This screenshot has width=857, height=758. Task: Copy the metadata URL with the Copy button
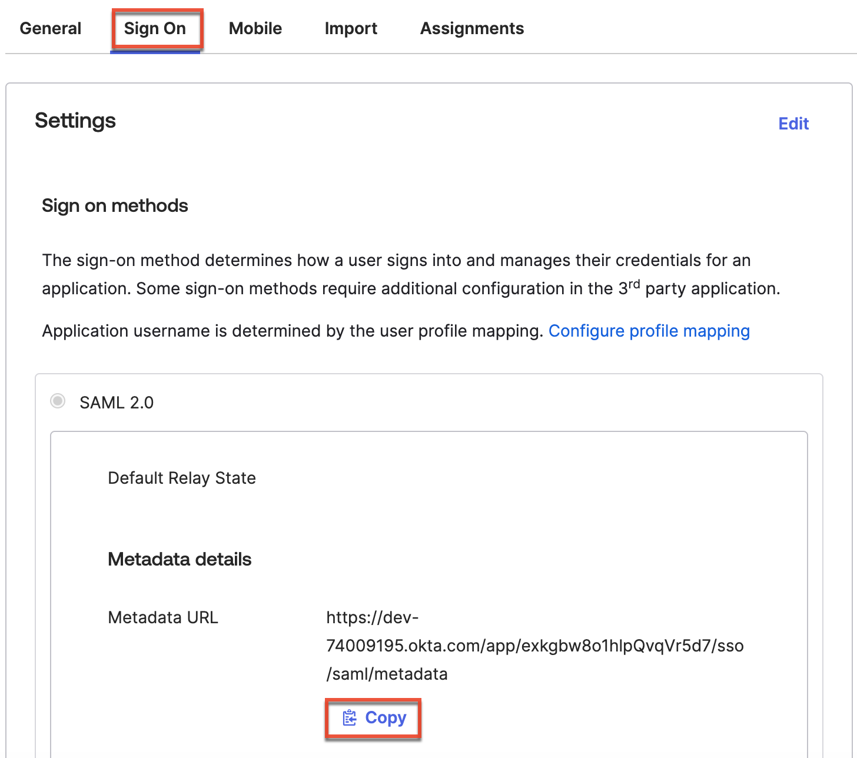(x=373, y=717)
